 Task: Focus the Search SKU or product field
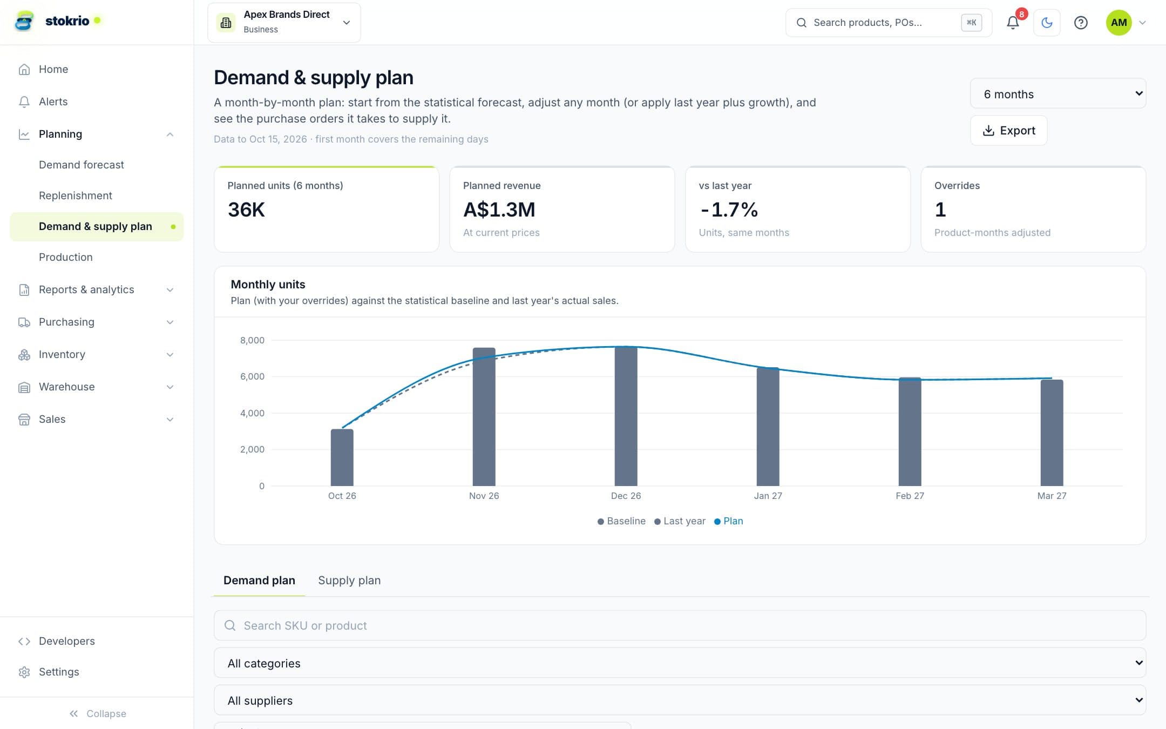(680, 625)
